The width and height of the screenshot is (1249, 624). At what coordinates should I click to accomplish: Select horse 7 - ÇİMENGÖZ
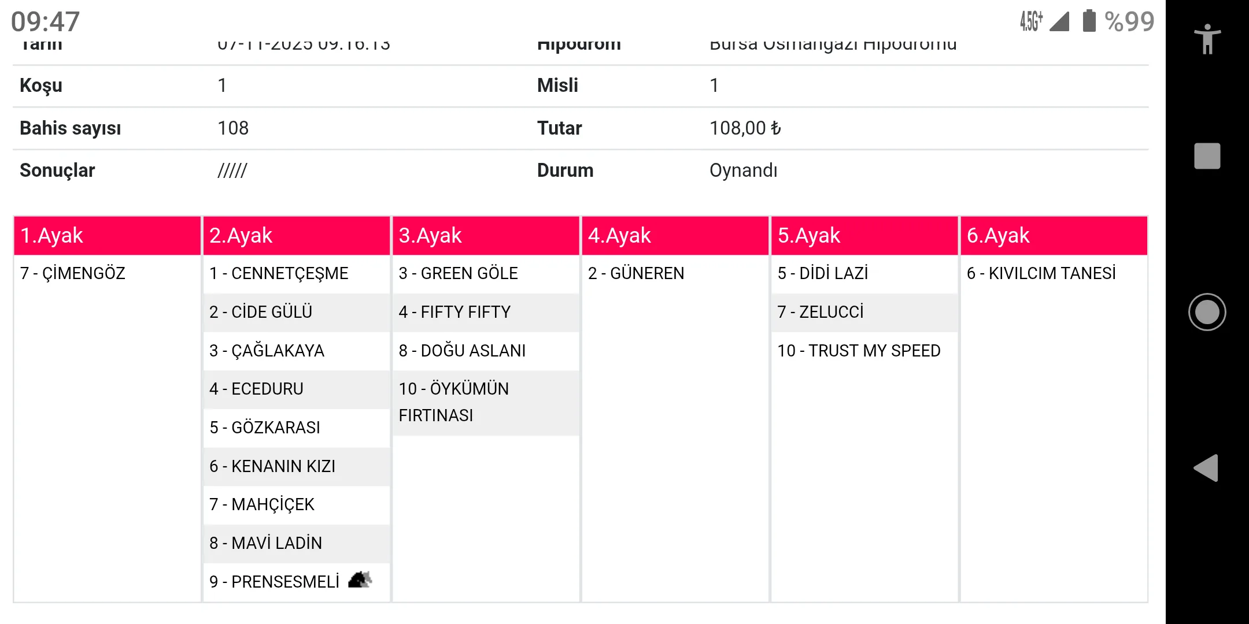coord(73,273)
